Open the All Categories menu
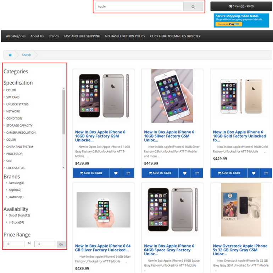The height and width of the screenshot is (273, 273). click(16, 36)
